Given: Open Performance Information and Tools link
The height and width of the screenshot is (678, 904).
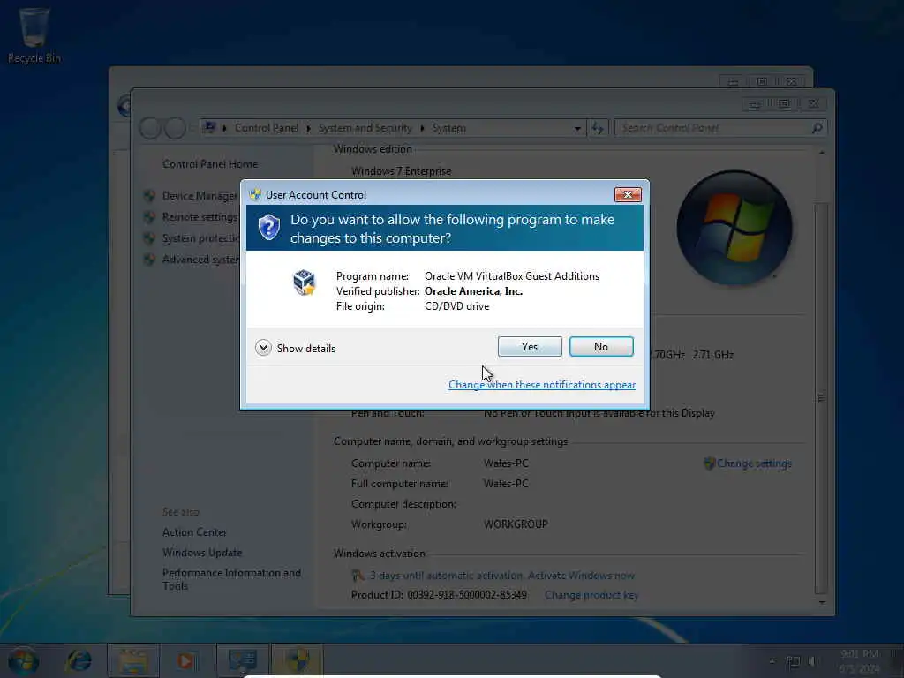Looking at the screenshot, I should point(231,579).
